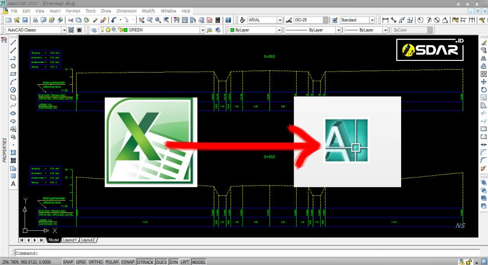The image size is (488, 265).
Task: Click the New drawing icon
Action: tap(8, 20)
